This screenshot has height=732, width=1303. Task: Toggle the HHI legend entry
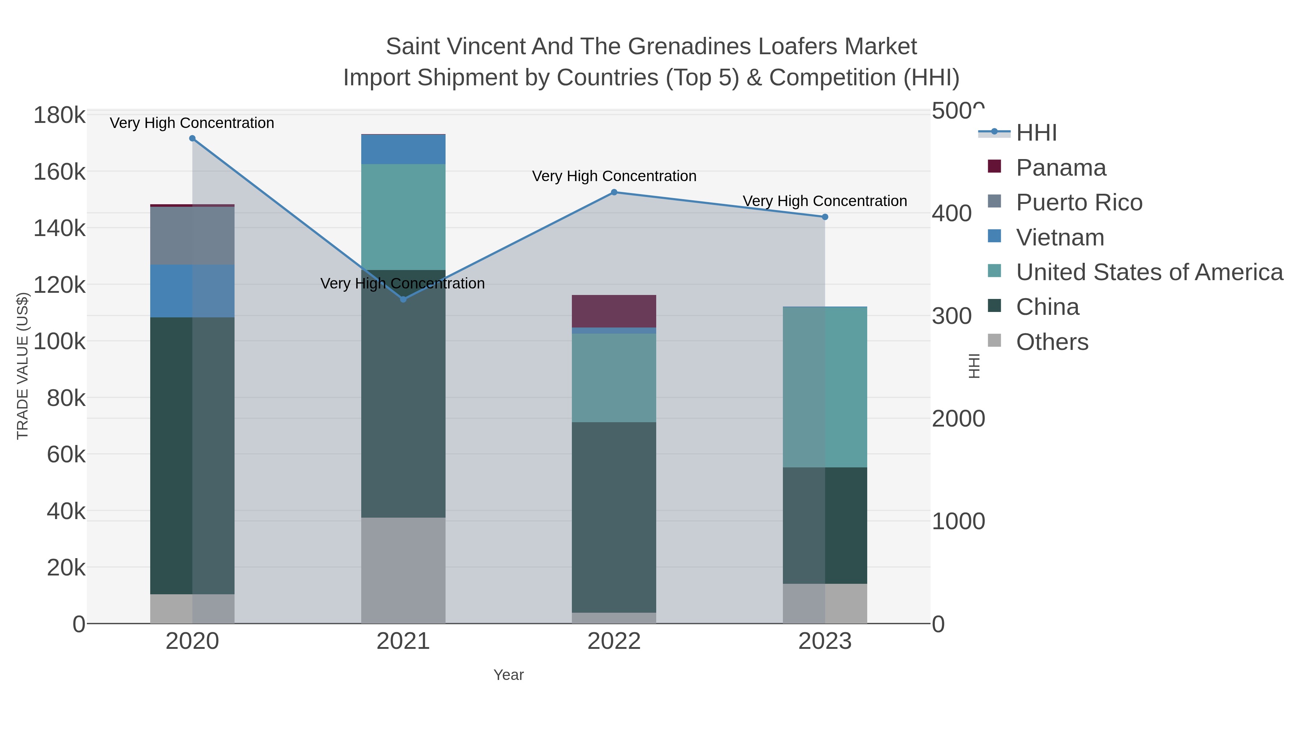pyautogui.click(x=1017, y=133)
